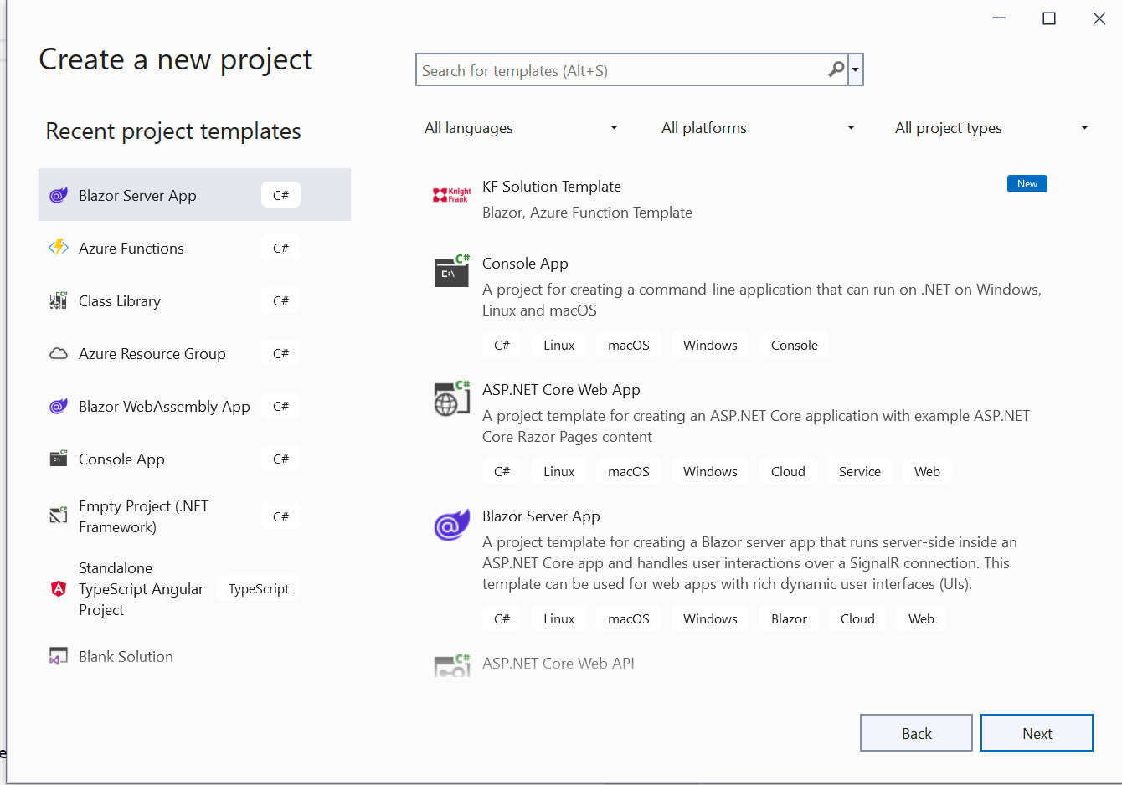Expand the All project types dropdown
This screenshot has width=1122, height=785.
point(991,128)
